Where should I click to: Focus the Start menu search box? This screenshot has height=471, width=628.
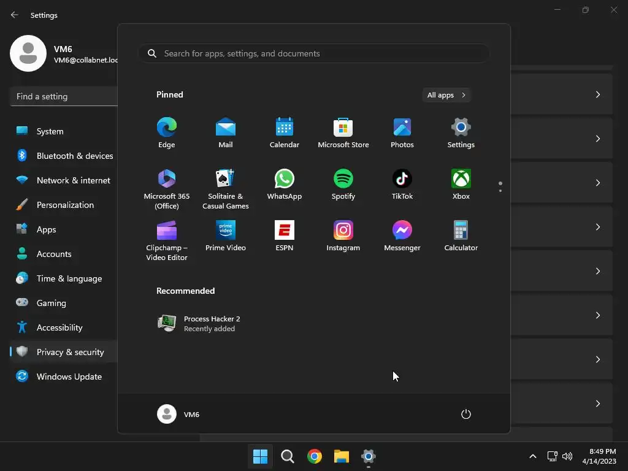314,53
